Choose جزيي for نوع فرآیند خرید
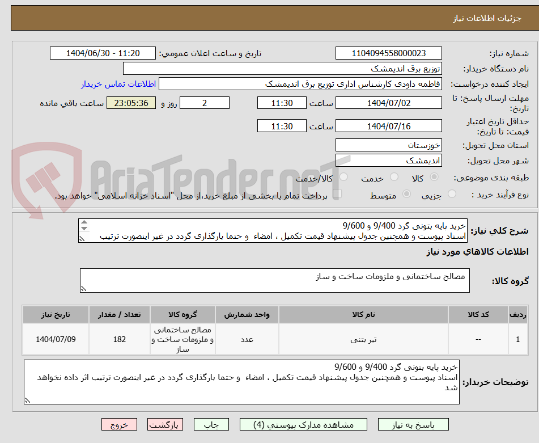 pyautogui.click(x=452, y=193)
